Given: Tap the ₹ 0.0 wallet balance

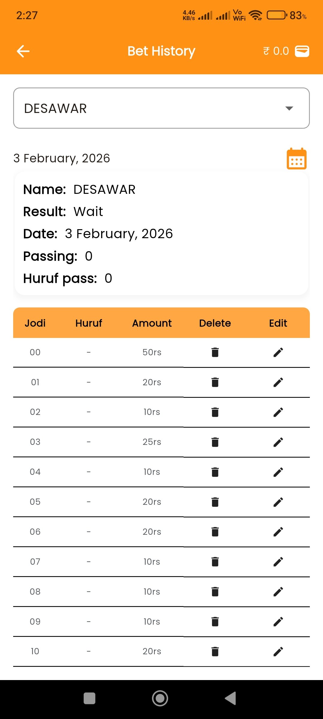Looking at the screenshot, I should pos(276,51).
